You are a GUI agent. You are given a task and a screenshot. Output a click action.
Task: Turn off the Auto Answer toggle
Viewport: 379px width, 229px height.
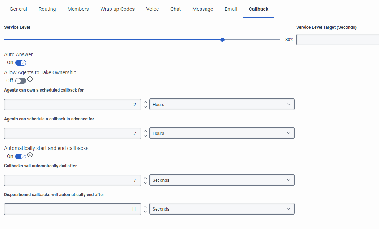tap(21, 63)
